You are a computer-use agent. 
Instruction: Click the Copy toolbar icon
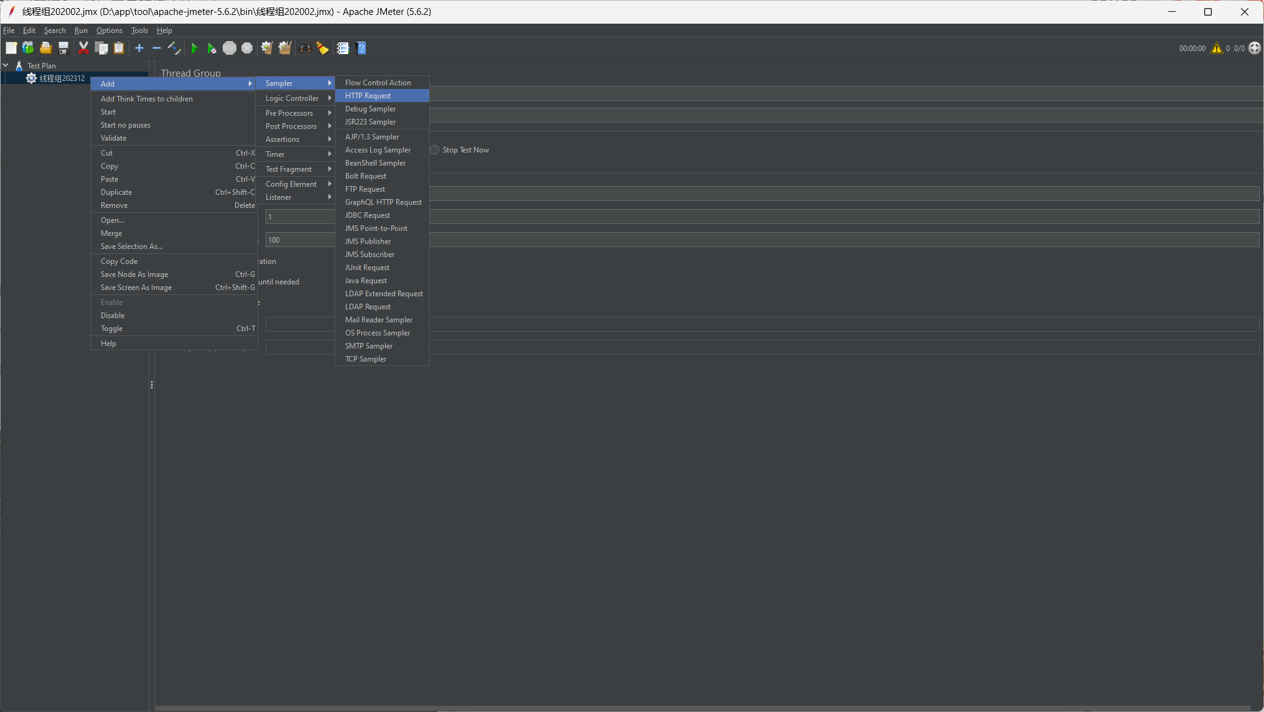click(101, 48)
